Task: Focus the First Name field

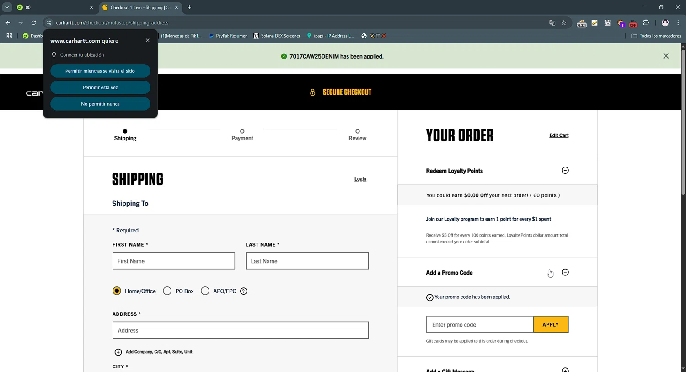Action: tap(174, 261)
